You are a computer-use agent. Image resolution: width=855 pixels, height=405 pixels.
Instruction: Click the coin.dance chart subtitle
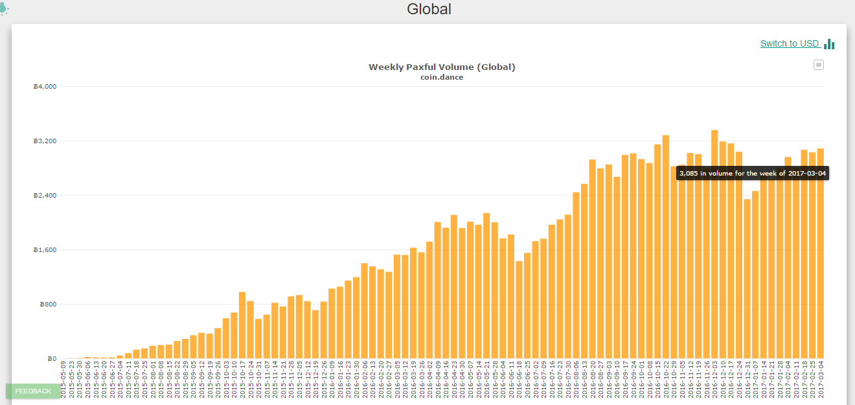click(442, 77)
